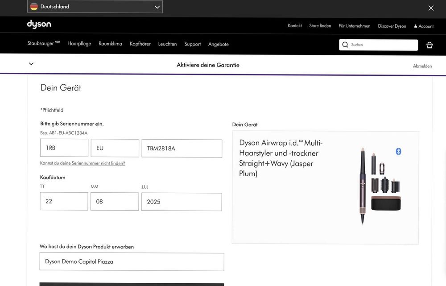
Task: Open the shopping basket icon
Action: pos(429,45)
